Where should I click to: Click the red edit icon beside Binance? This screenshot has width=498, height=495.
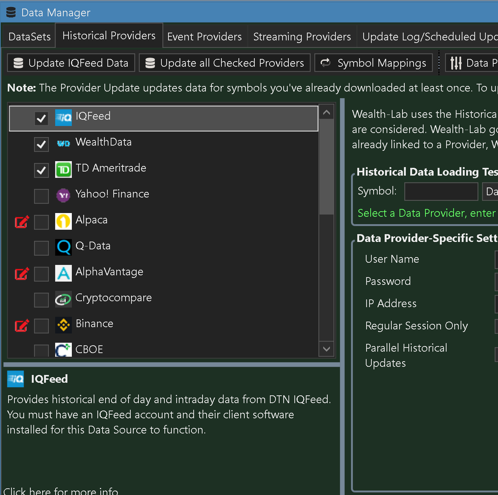pos(21,325)
